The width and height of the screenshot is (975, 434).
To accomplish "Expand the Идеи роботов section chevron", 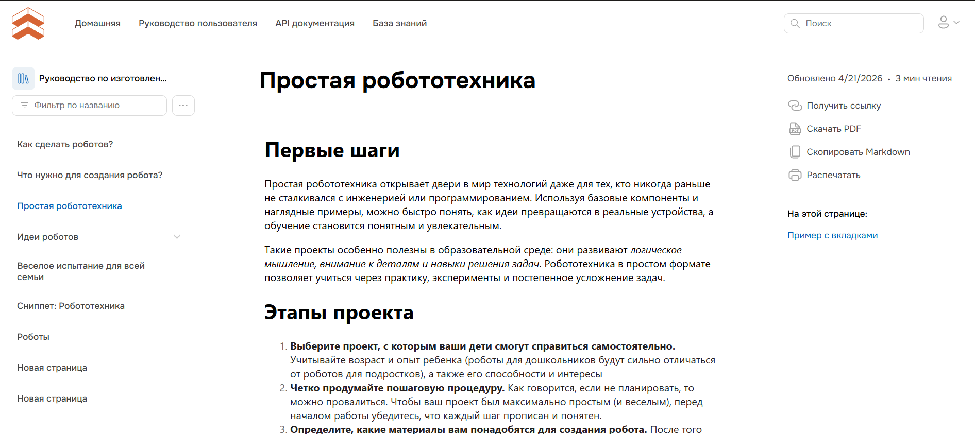I will [177, 237].
